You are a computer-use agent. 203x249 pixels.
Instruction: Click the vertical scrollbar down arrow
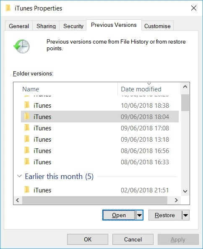(185, 191)
